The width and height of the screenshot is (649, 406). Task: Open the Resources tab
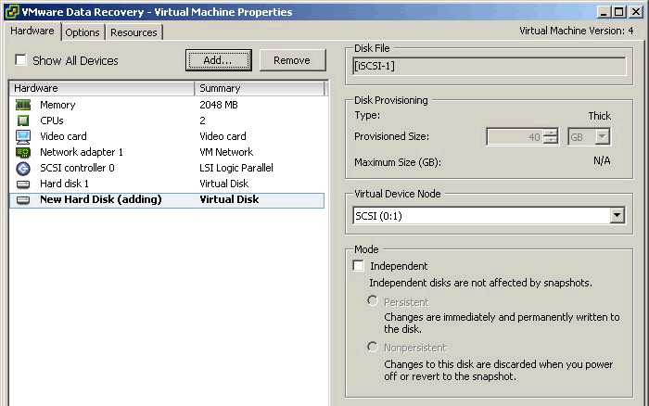pyautogui.click(x=134, y=32)
